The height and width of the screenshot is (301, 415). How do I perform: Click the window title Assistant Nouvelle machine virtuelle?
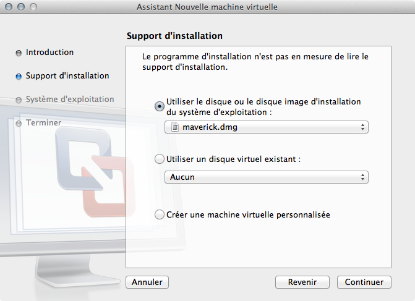(207, 7)
